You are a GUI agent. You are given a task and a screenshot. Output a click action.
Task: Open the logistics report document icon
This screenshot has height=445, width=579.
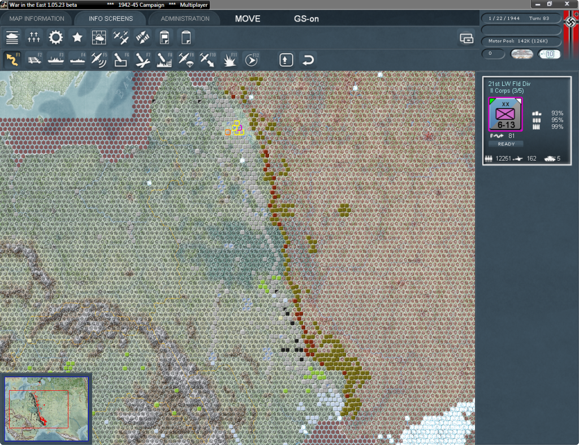click(165, 37)
